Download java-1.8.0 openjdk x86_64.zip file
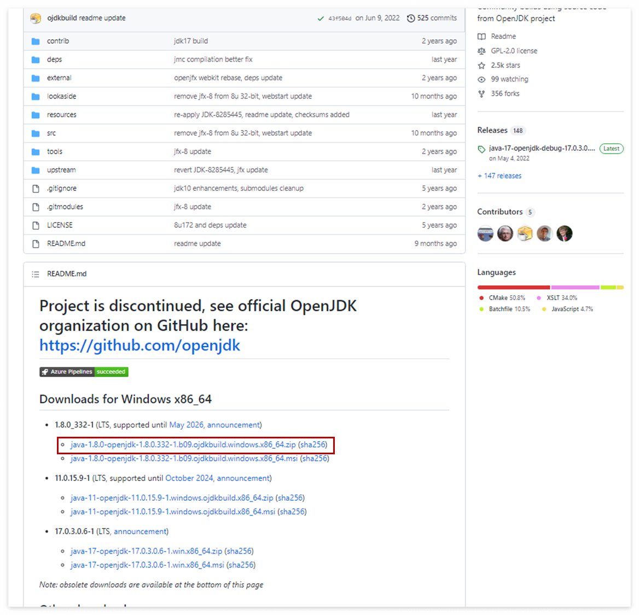The height and width of the screenshot is (615, 639). pos(183,445)
